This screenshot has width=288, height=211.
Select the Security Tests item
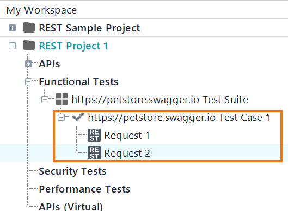pos(72,171)
